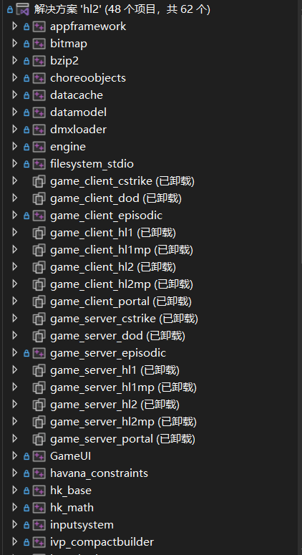The image size is (302, 555).
Task: Click the unloaded project icon for game_client_cstrike
Action: coord(39,181)
